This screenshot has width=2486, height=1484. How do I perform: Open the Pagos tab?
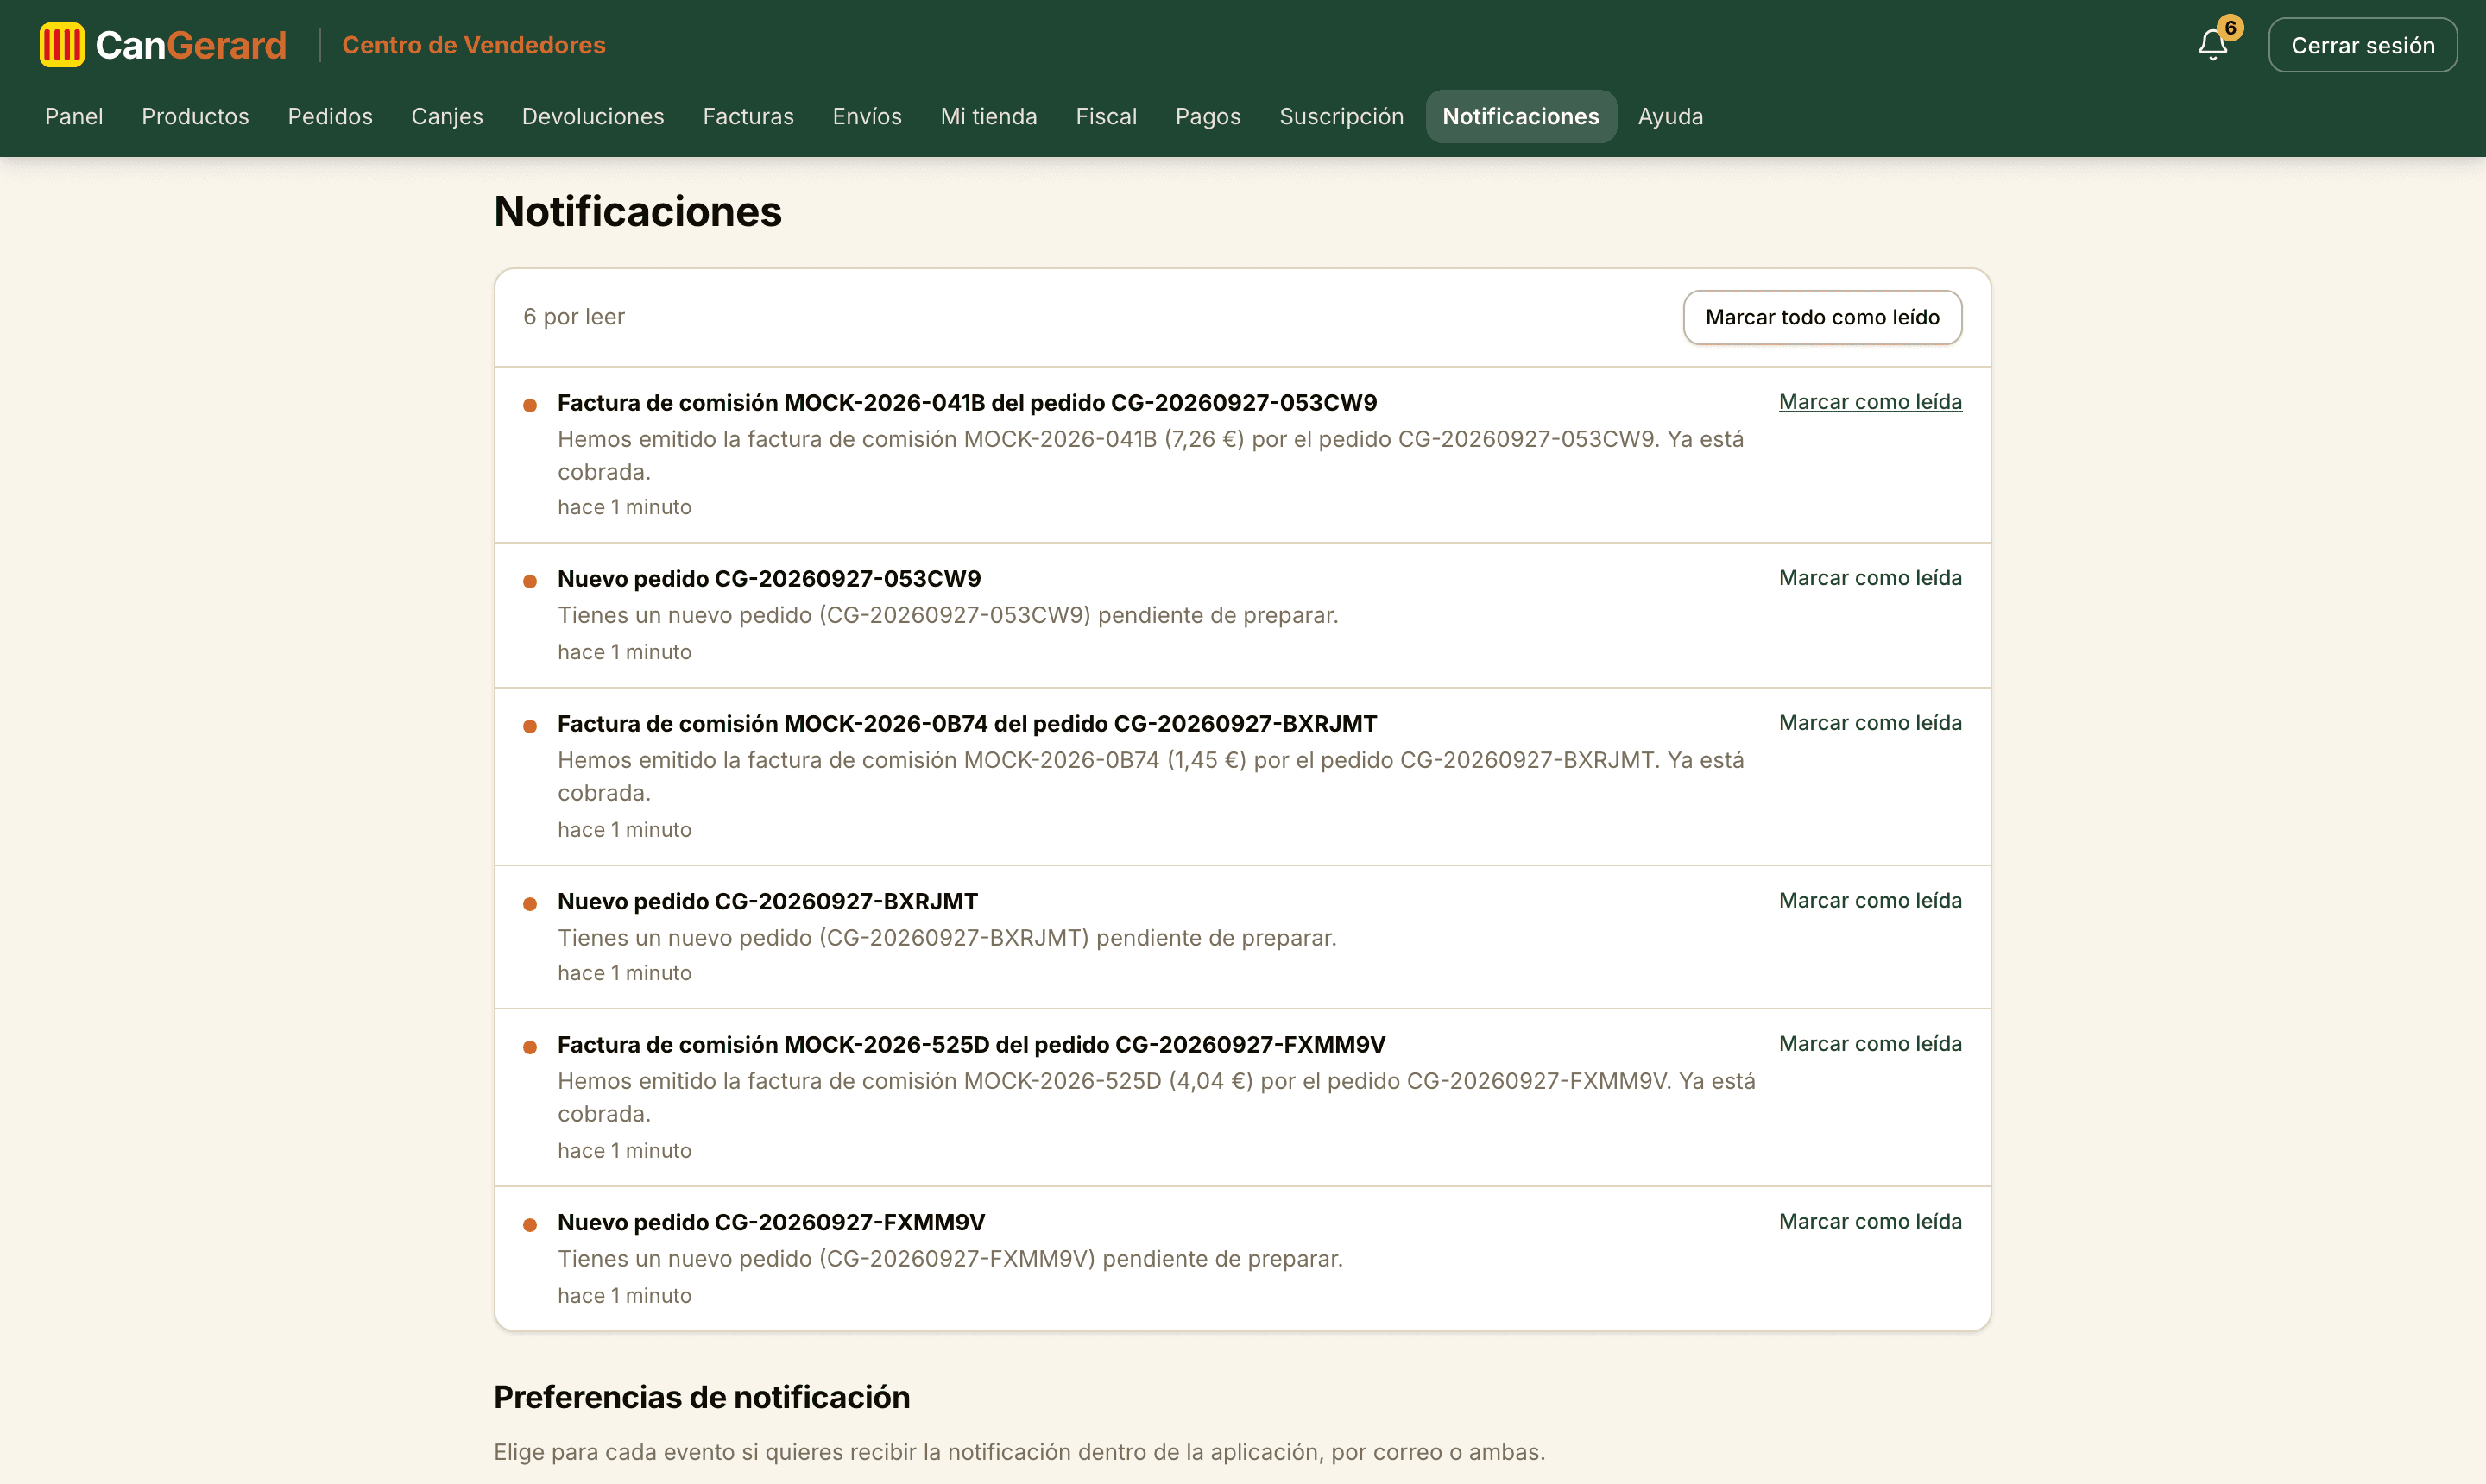click(x=1208, y=116)
